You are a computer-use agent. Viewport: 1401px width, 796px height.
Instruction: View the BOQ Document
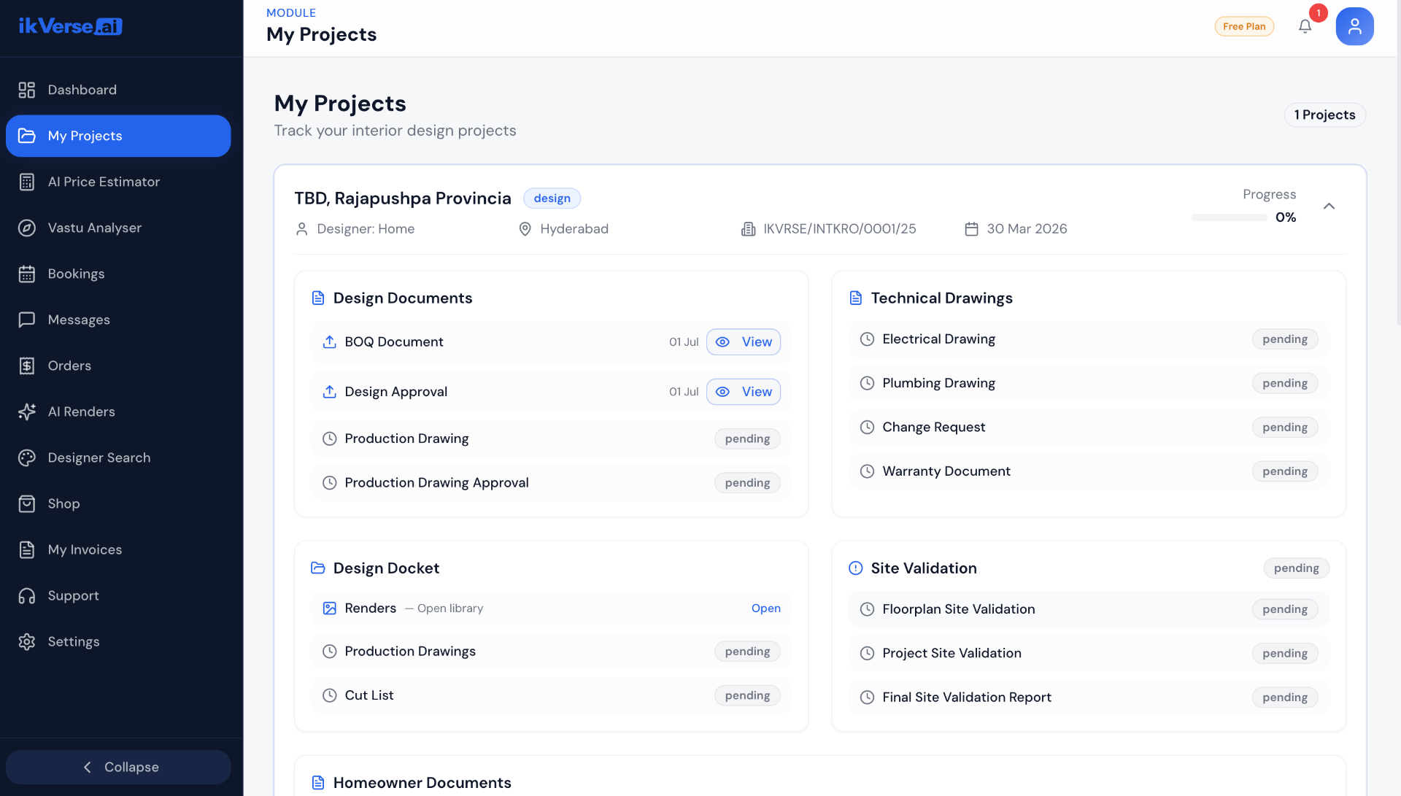[x=743, y=341]
